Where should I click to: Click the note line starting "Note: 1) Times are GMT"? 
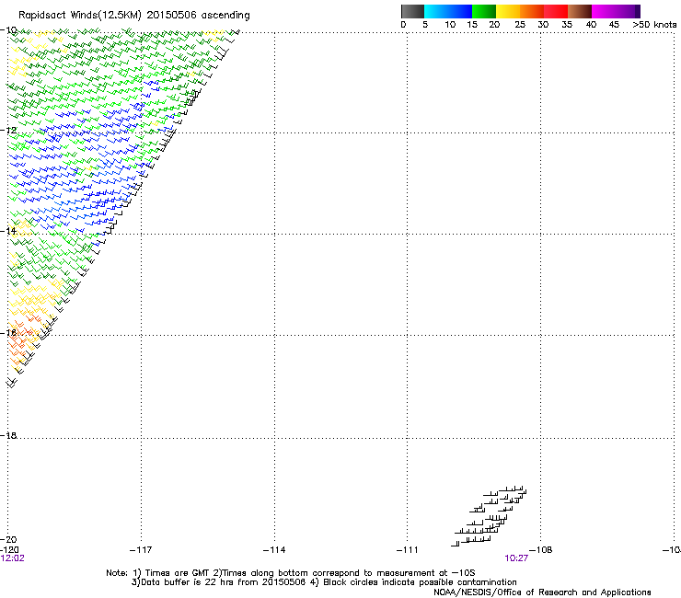[x=290, y=573]
